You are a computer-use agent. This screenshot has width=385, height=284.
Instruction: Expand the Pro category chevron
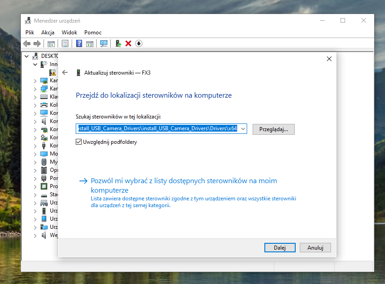click(35, 187)
